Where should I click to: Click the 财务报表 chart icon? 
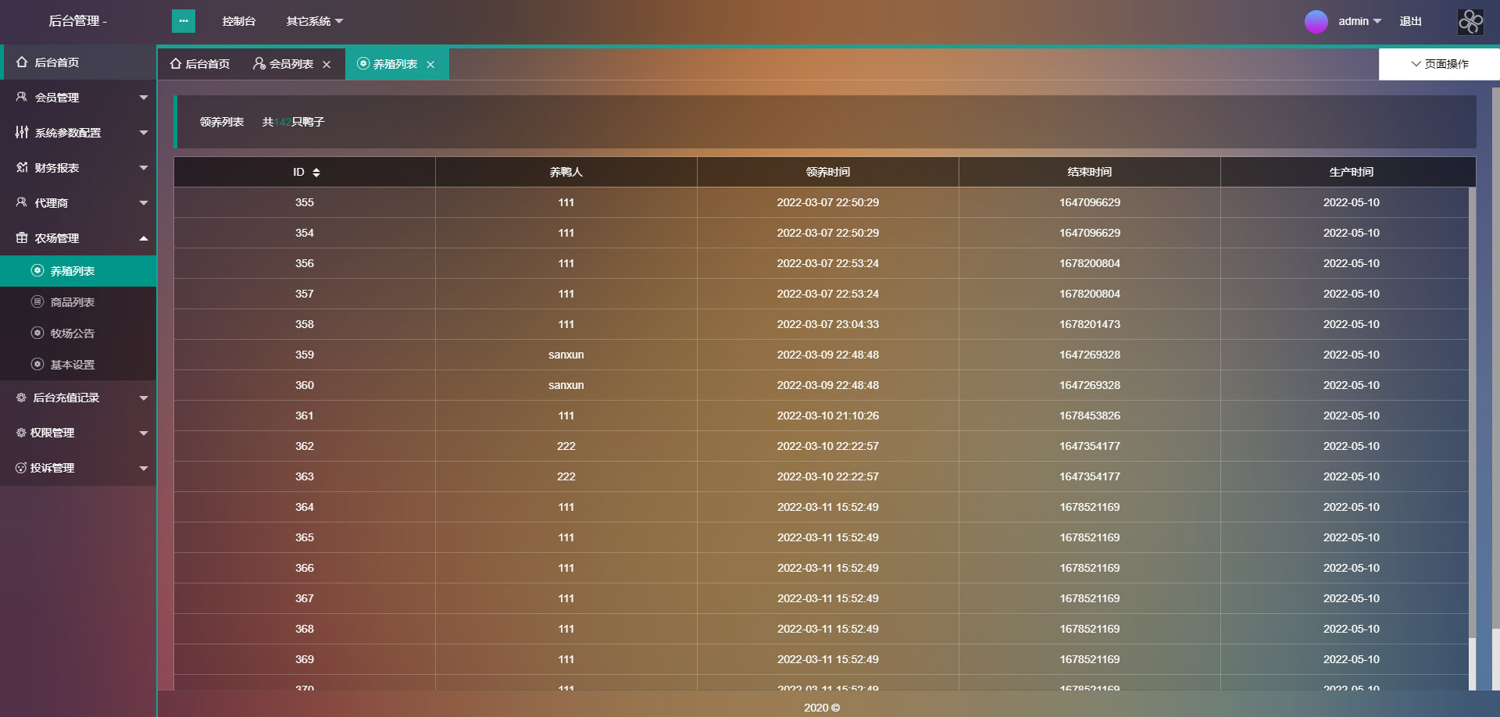tap(22, 167)
